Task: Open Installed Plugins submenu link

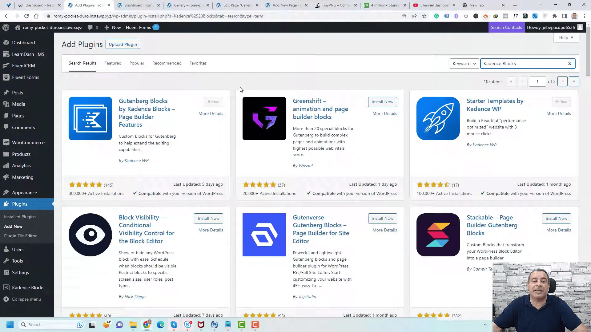Action: click(20, 217)
